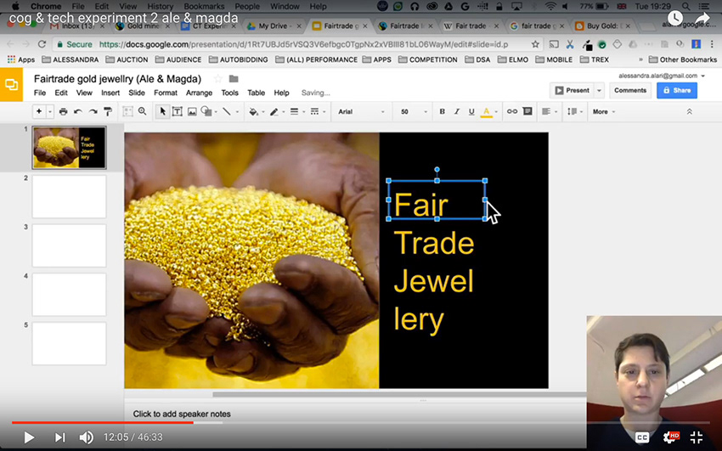The height and width of the screenshot is (451, 722).
Task: Toggle Italic formatting
Action: click(x=457, y=111)
